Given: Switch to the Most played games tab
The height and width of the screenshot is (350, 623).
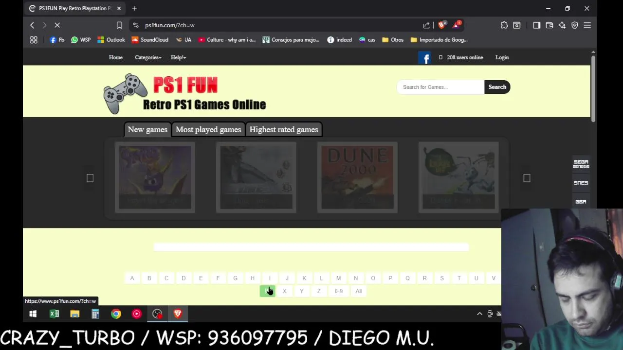Looking at the screenshot, I should (x=208, y=130).
